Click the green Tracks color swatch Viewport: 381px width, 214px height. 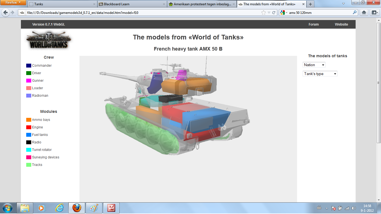tap(28, 165)
